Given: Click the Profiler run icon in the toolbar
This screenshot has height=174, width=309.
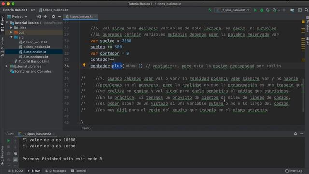Looking at the screenshot, I should click(274, 10).
